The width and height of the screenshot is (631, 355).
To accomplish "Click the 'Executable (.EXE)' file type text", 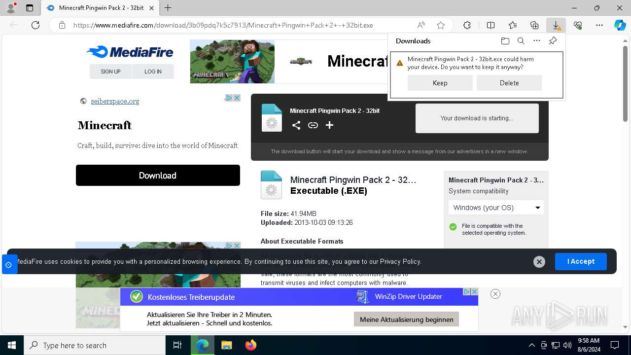I will 329,191.
